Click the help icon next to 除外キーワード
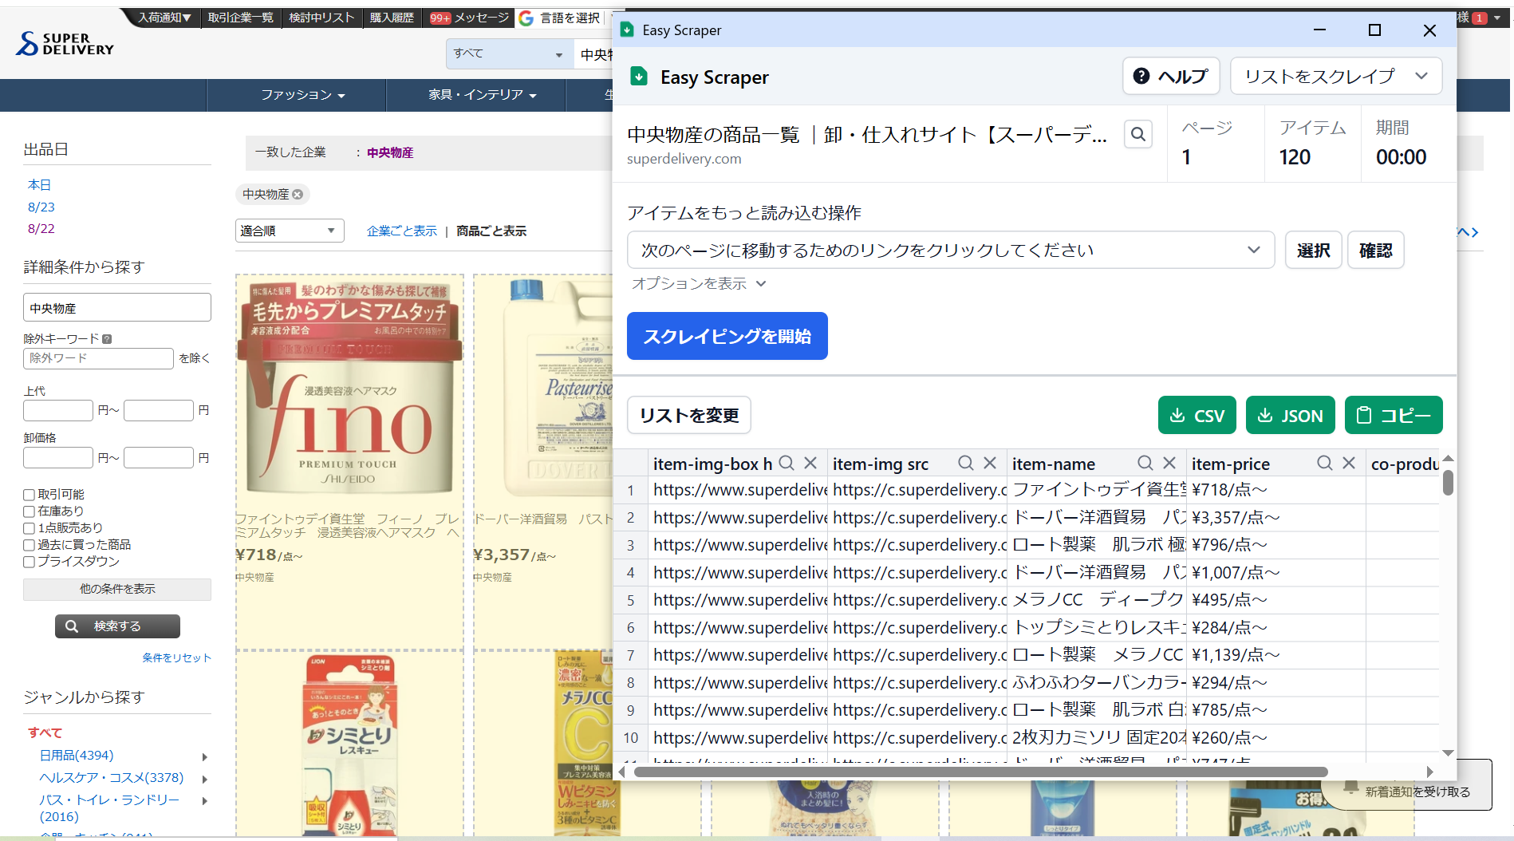Viewport: 1514px width, 841px height. pyautogui.click(x=107, y=338)
